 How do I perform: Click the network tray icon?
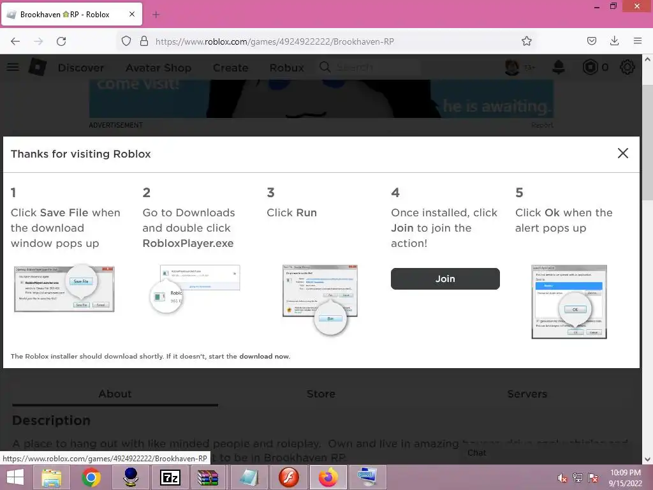[578, 478]
